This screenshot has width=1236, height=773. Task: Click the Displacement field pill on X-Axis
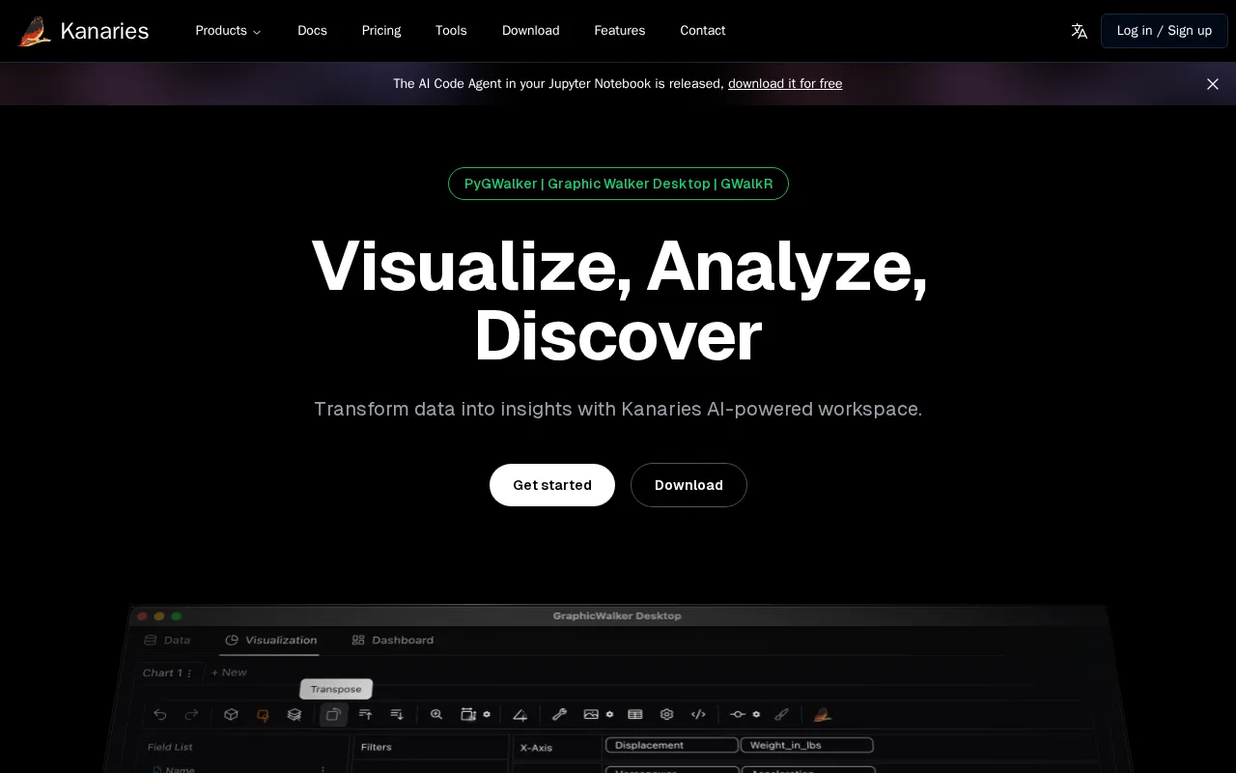point(671,745)
